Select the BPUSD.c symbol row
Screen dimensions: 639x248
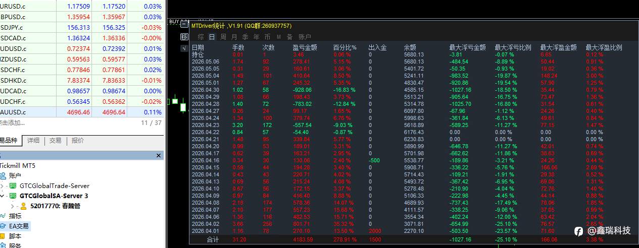(x=82, y=17)
